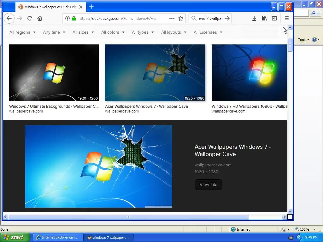The width and height of the screenshot is (323, 242).
Task: Close the windows 7 wallpaper tab
Action: point(81,7)
